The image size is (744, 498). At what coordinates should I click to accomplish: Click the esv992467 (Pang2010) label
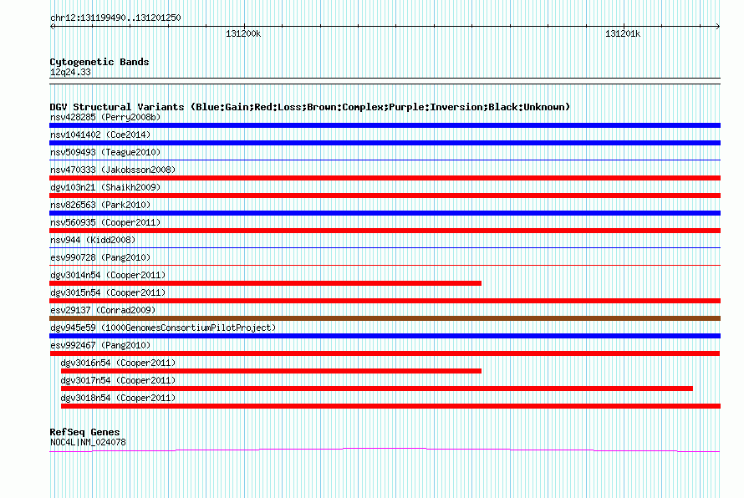pos(100,345)
